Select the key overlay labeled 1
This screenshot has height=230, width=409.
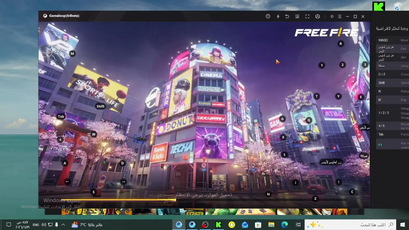322,65
